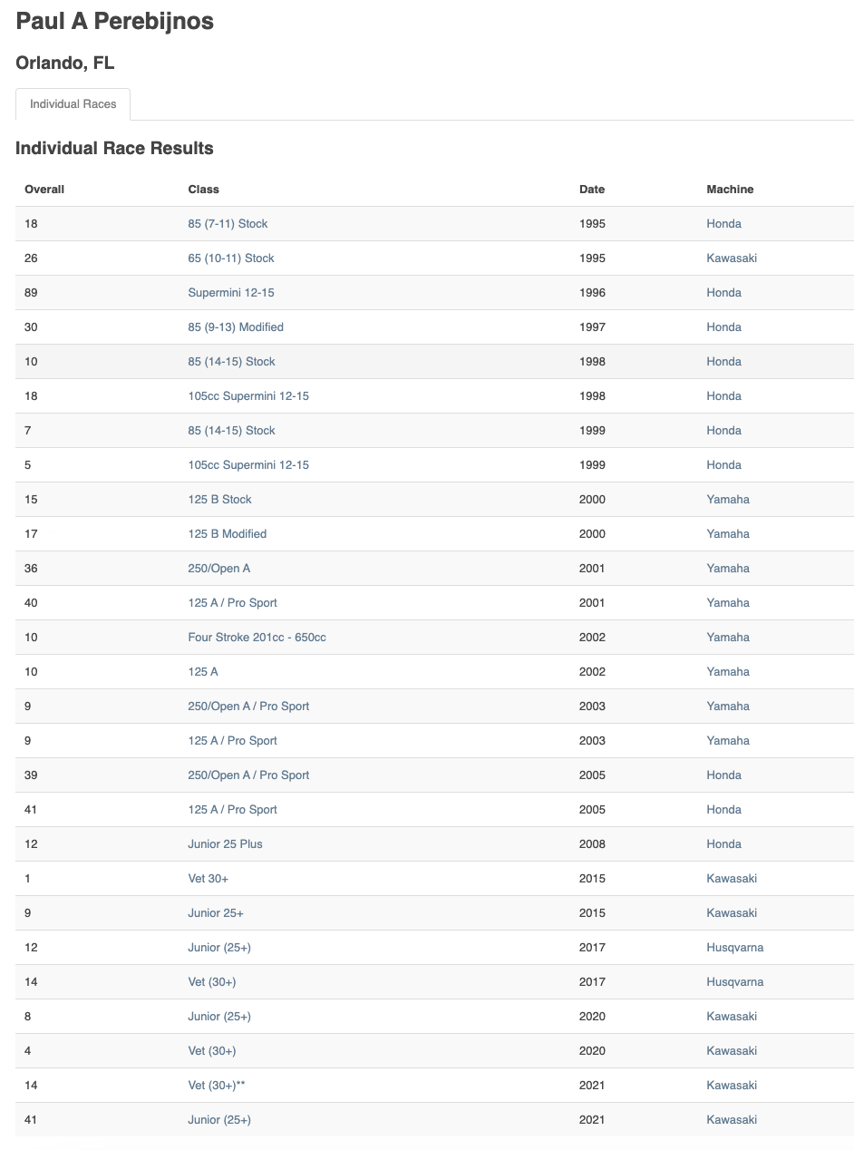Image resolution: width=854 pixels, height=1150 pixels.
Task: Click Husqvarna in the 2017 Vet (30+) row
Action: click(734, 981)
